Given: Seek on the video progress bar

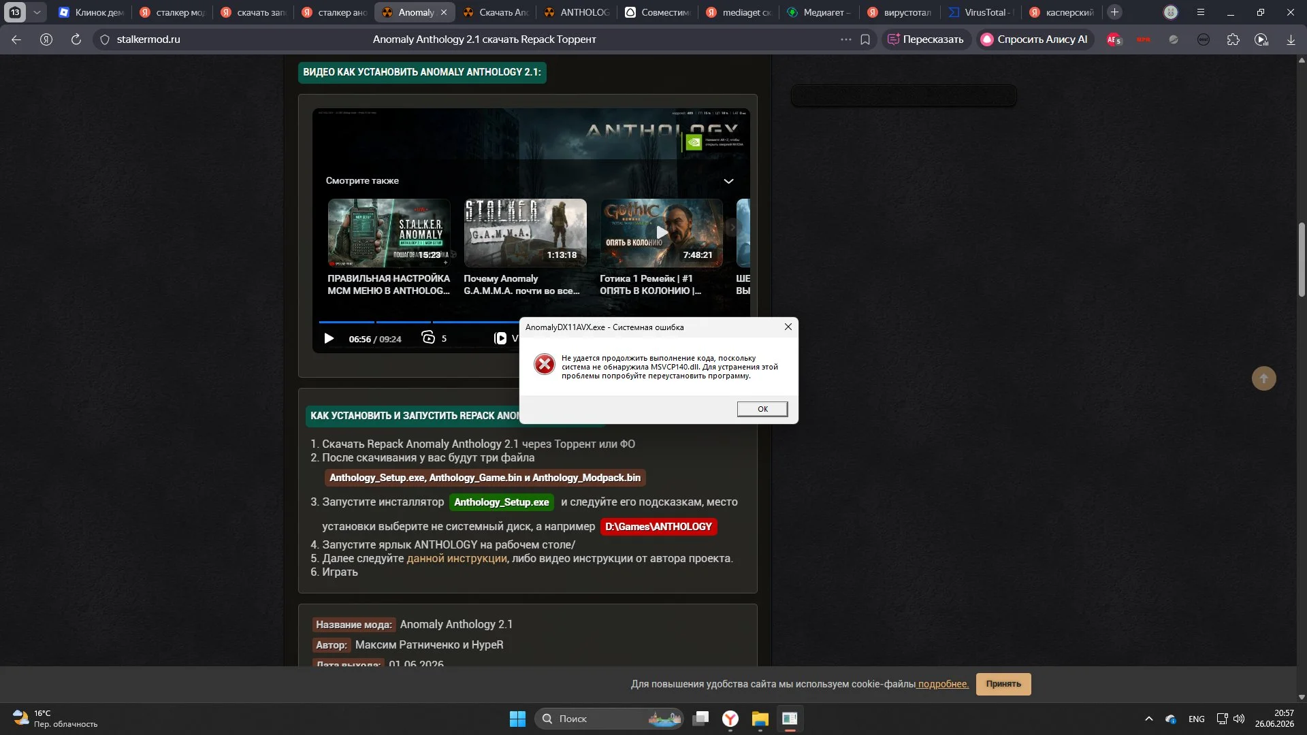Looking at the screenshot, I should 419,322.
